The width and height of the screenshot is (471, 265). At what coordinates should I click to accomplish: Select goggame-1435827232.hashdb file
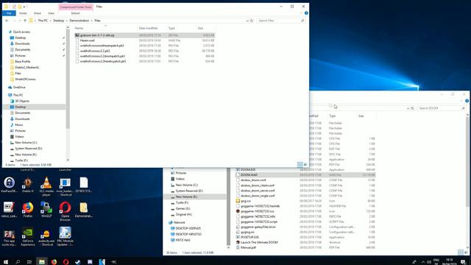point(260,206)
